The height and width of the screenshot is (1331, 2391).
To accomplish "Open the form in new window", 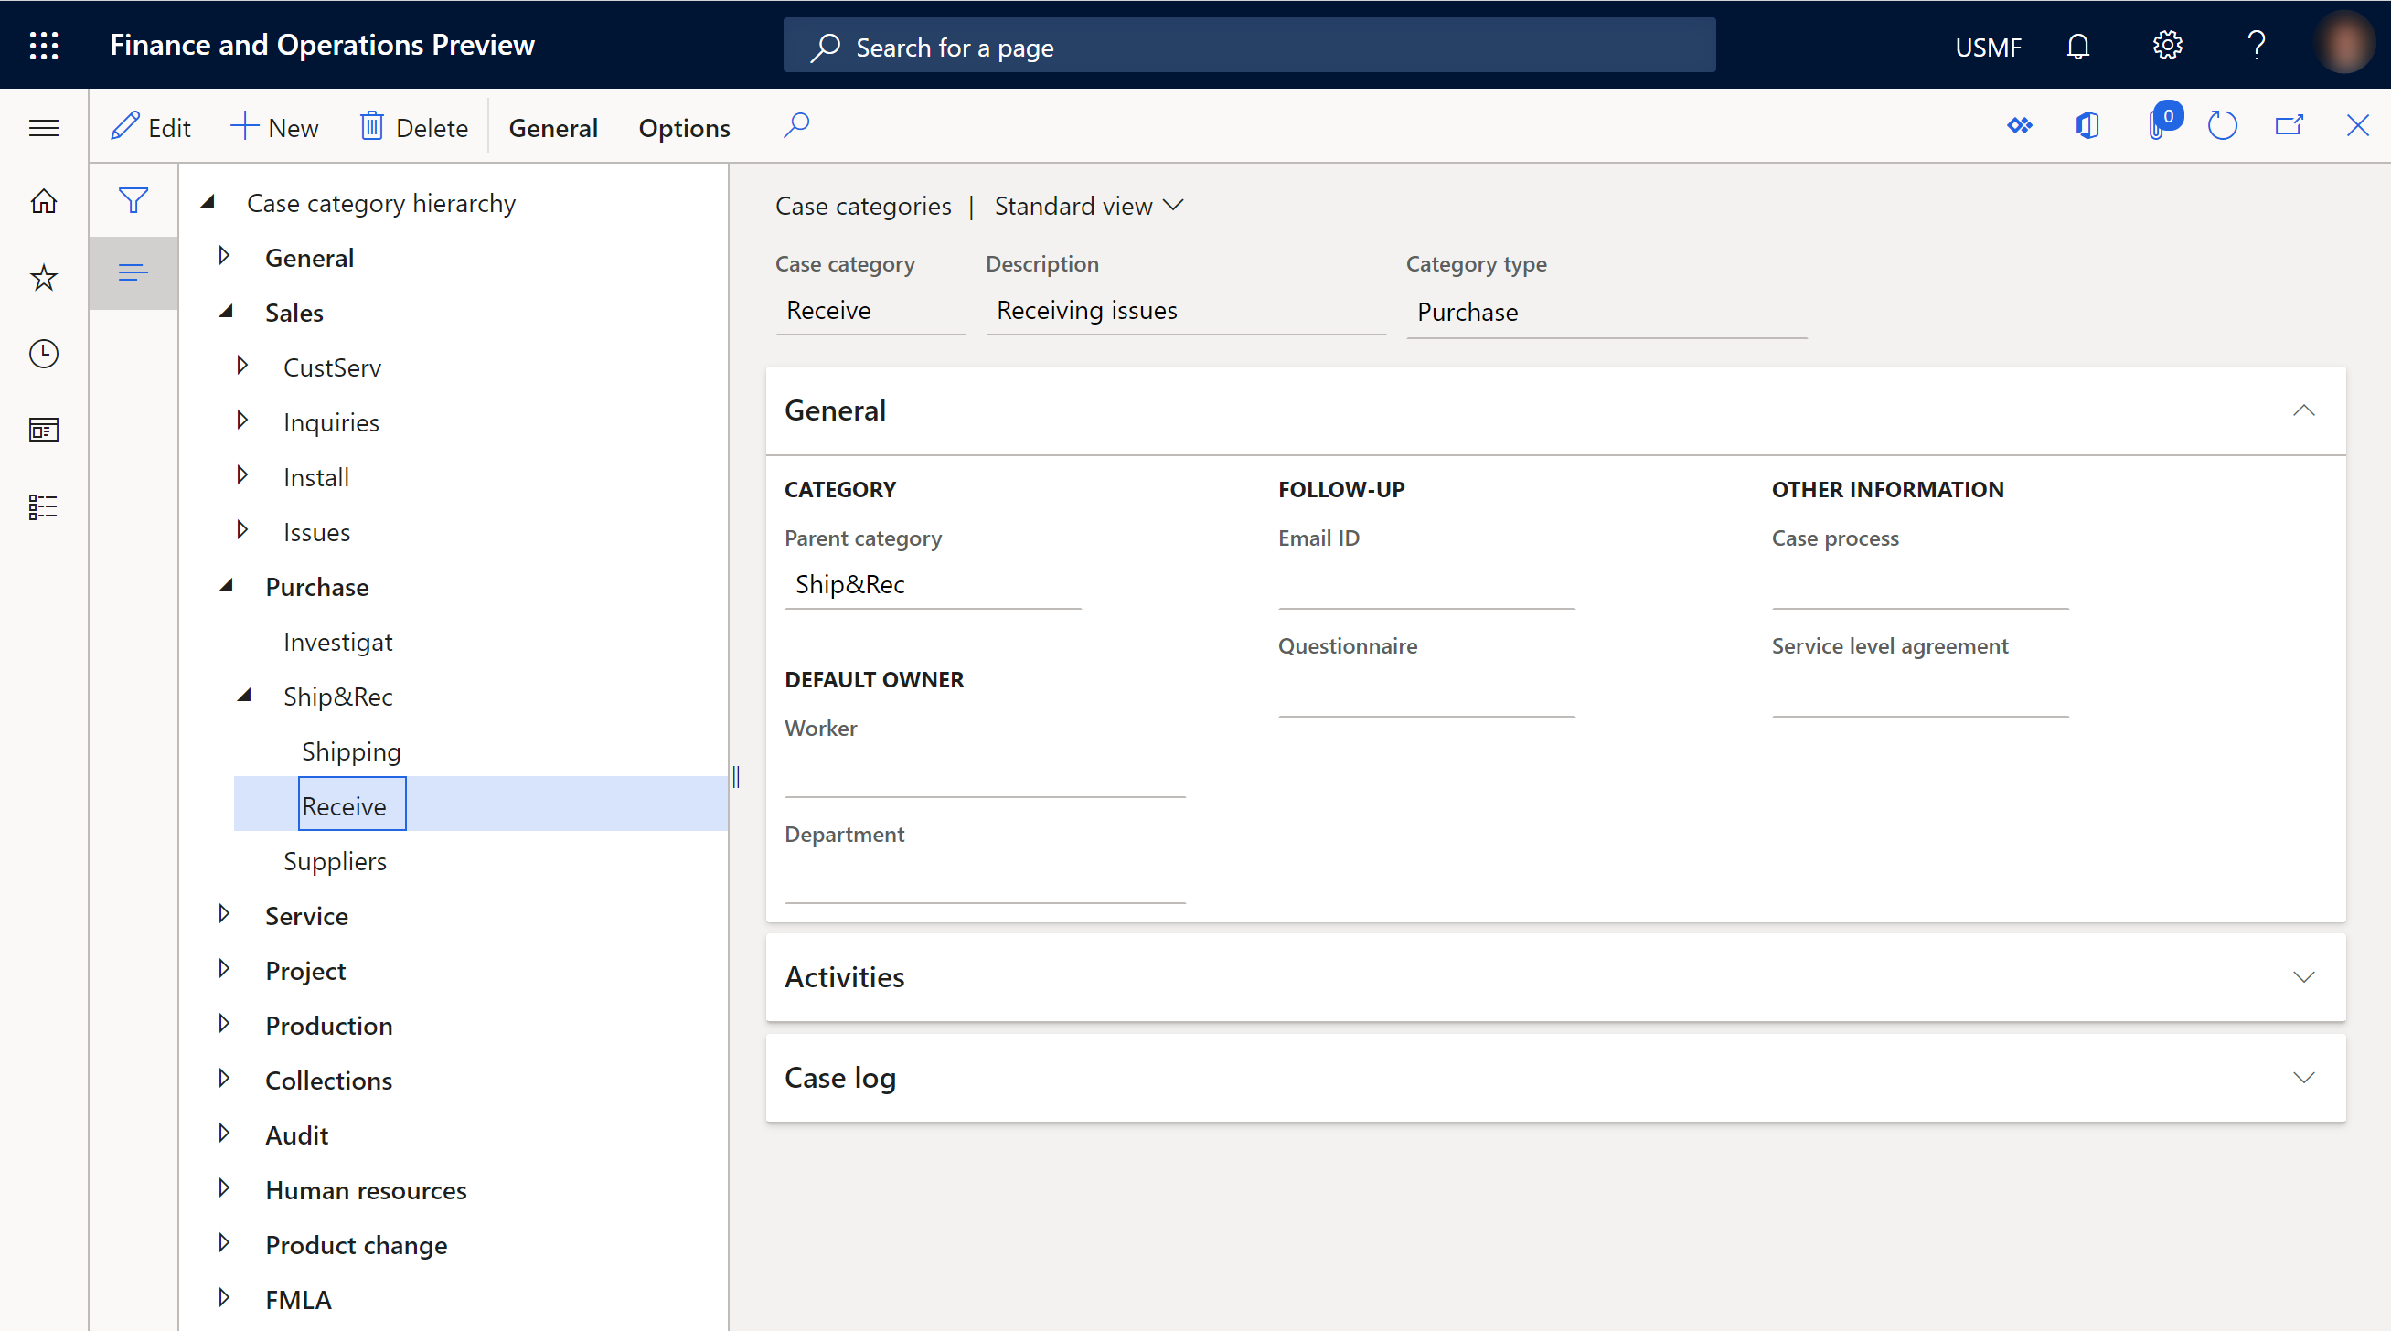I will pyautogui.click(x=2290, y=125).
